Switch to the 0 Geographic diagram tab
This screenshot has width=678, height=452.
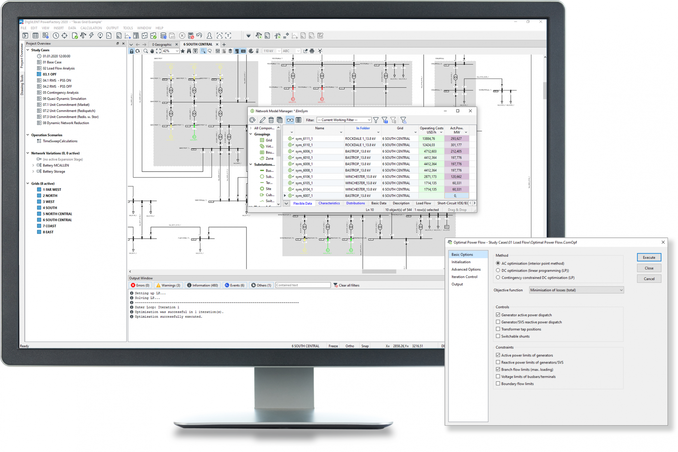point(162,44)
